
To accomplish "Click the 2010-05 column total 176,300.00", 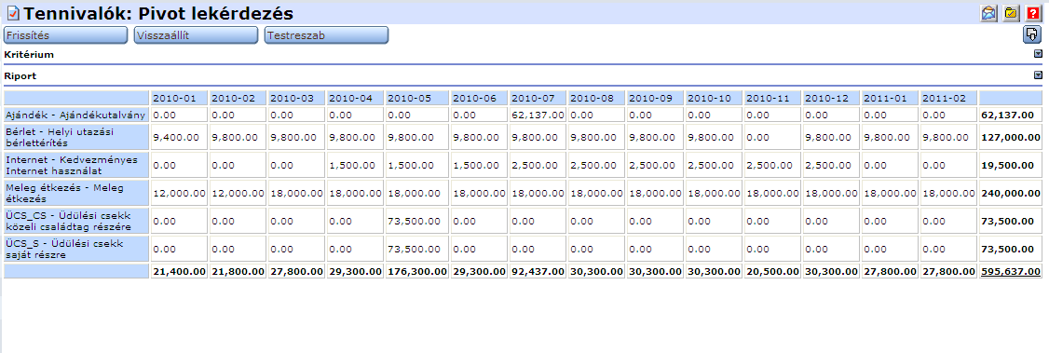I will point(416,271).
